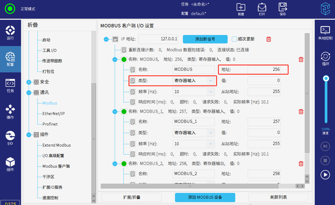Image resolution: width=335 pixels, height=205 pixels.
Task: Click the 刷新列表 button
Action: [278, 197]
